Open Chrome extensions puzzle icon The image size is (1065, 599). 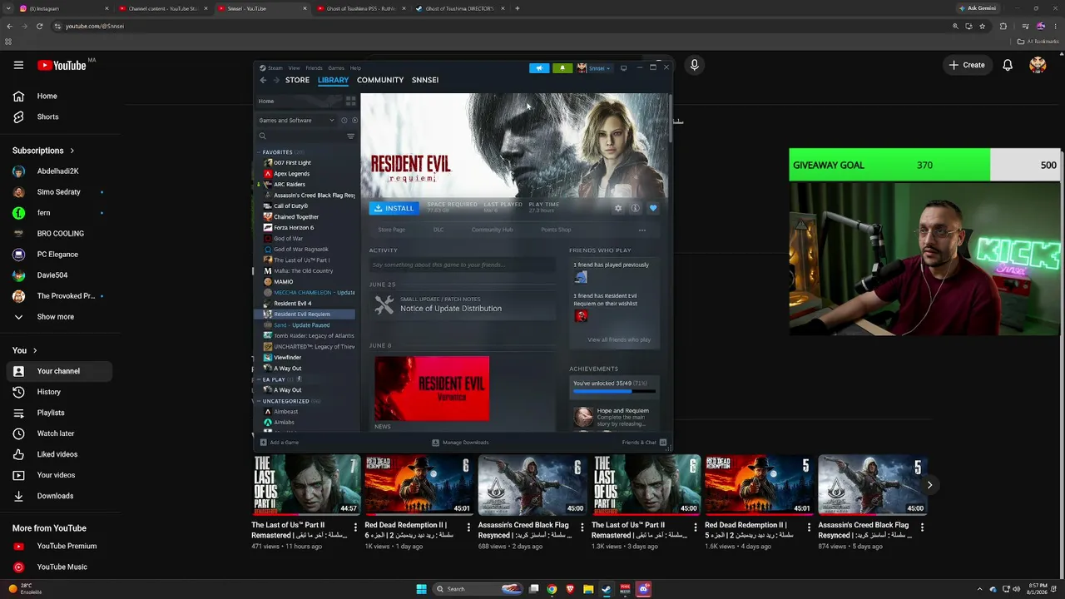[x=1003, y=26]
